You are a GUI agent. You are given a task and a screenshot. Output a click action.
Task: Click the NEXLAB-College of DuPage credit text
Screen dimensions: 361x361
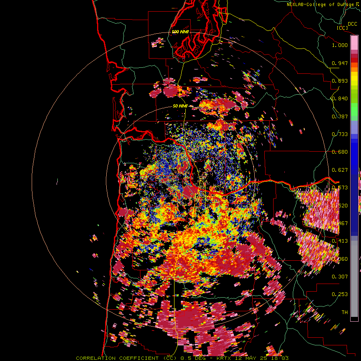coord(321,4)
